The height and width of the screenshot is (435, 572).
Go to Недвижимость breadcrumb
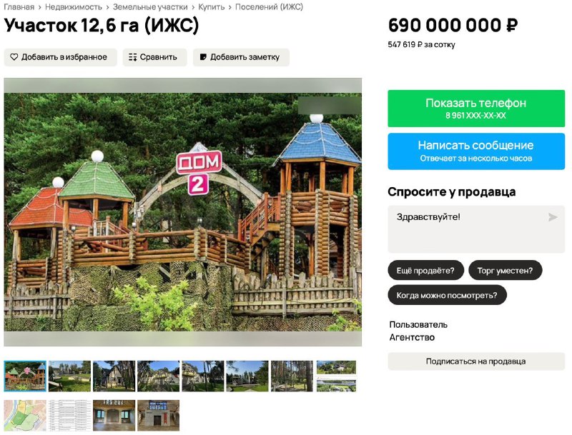coord(74,7)
